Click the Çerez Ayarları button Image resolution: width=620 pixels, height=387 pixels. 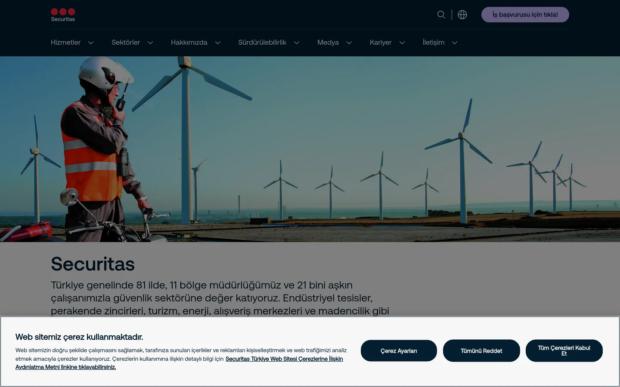399,351
